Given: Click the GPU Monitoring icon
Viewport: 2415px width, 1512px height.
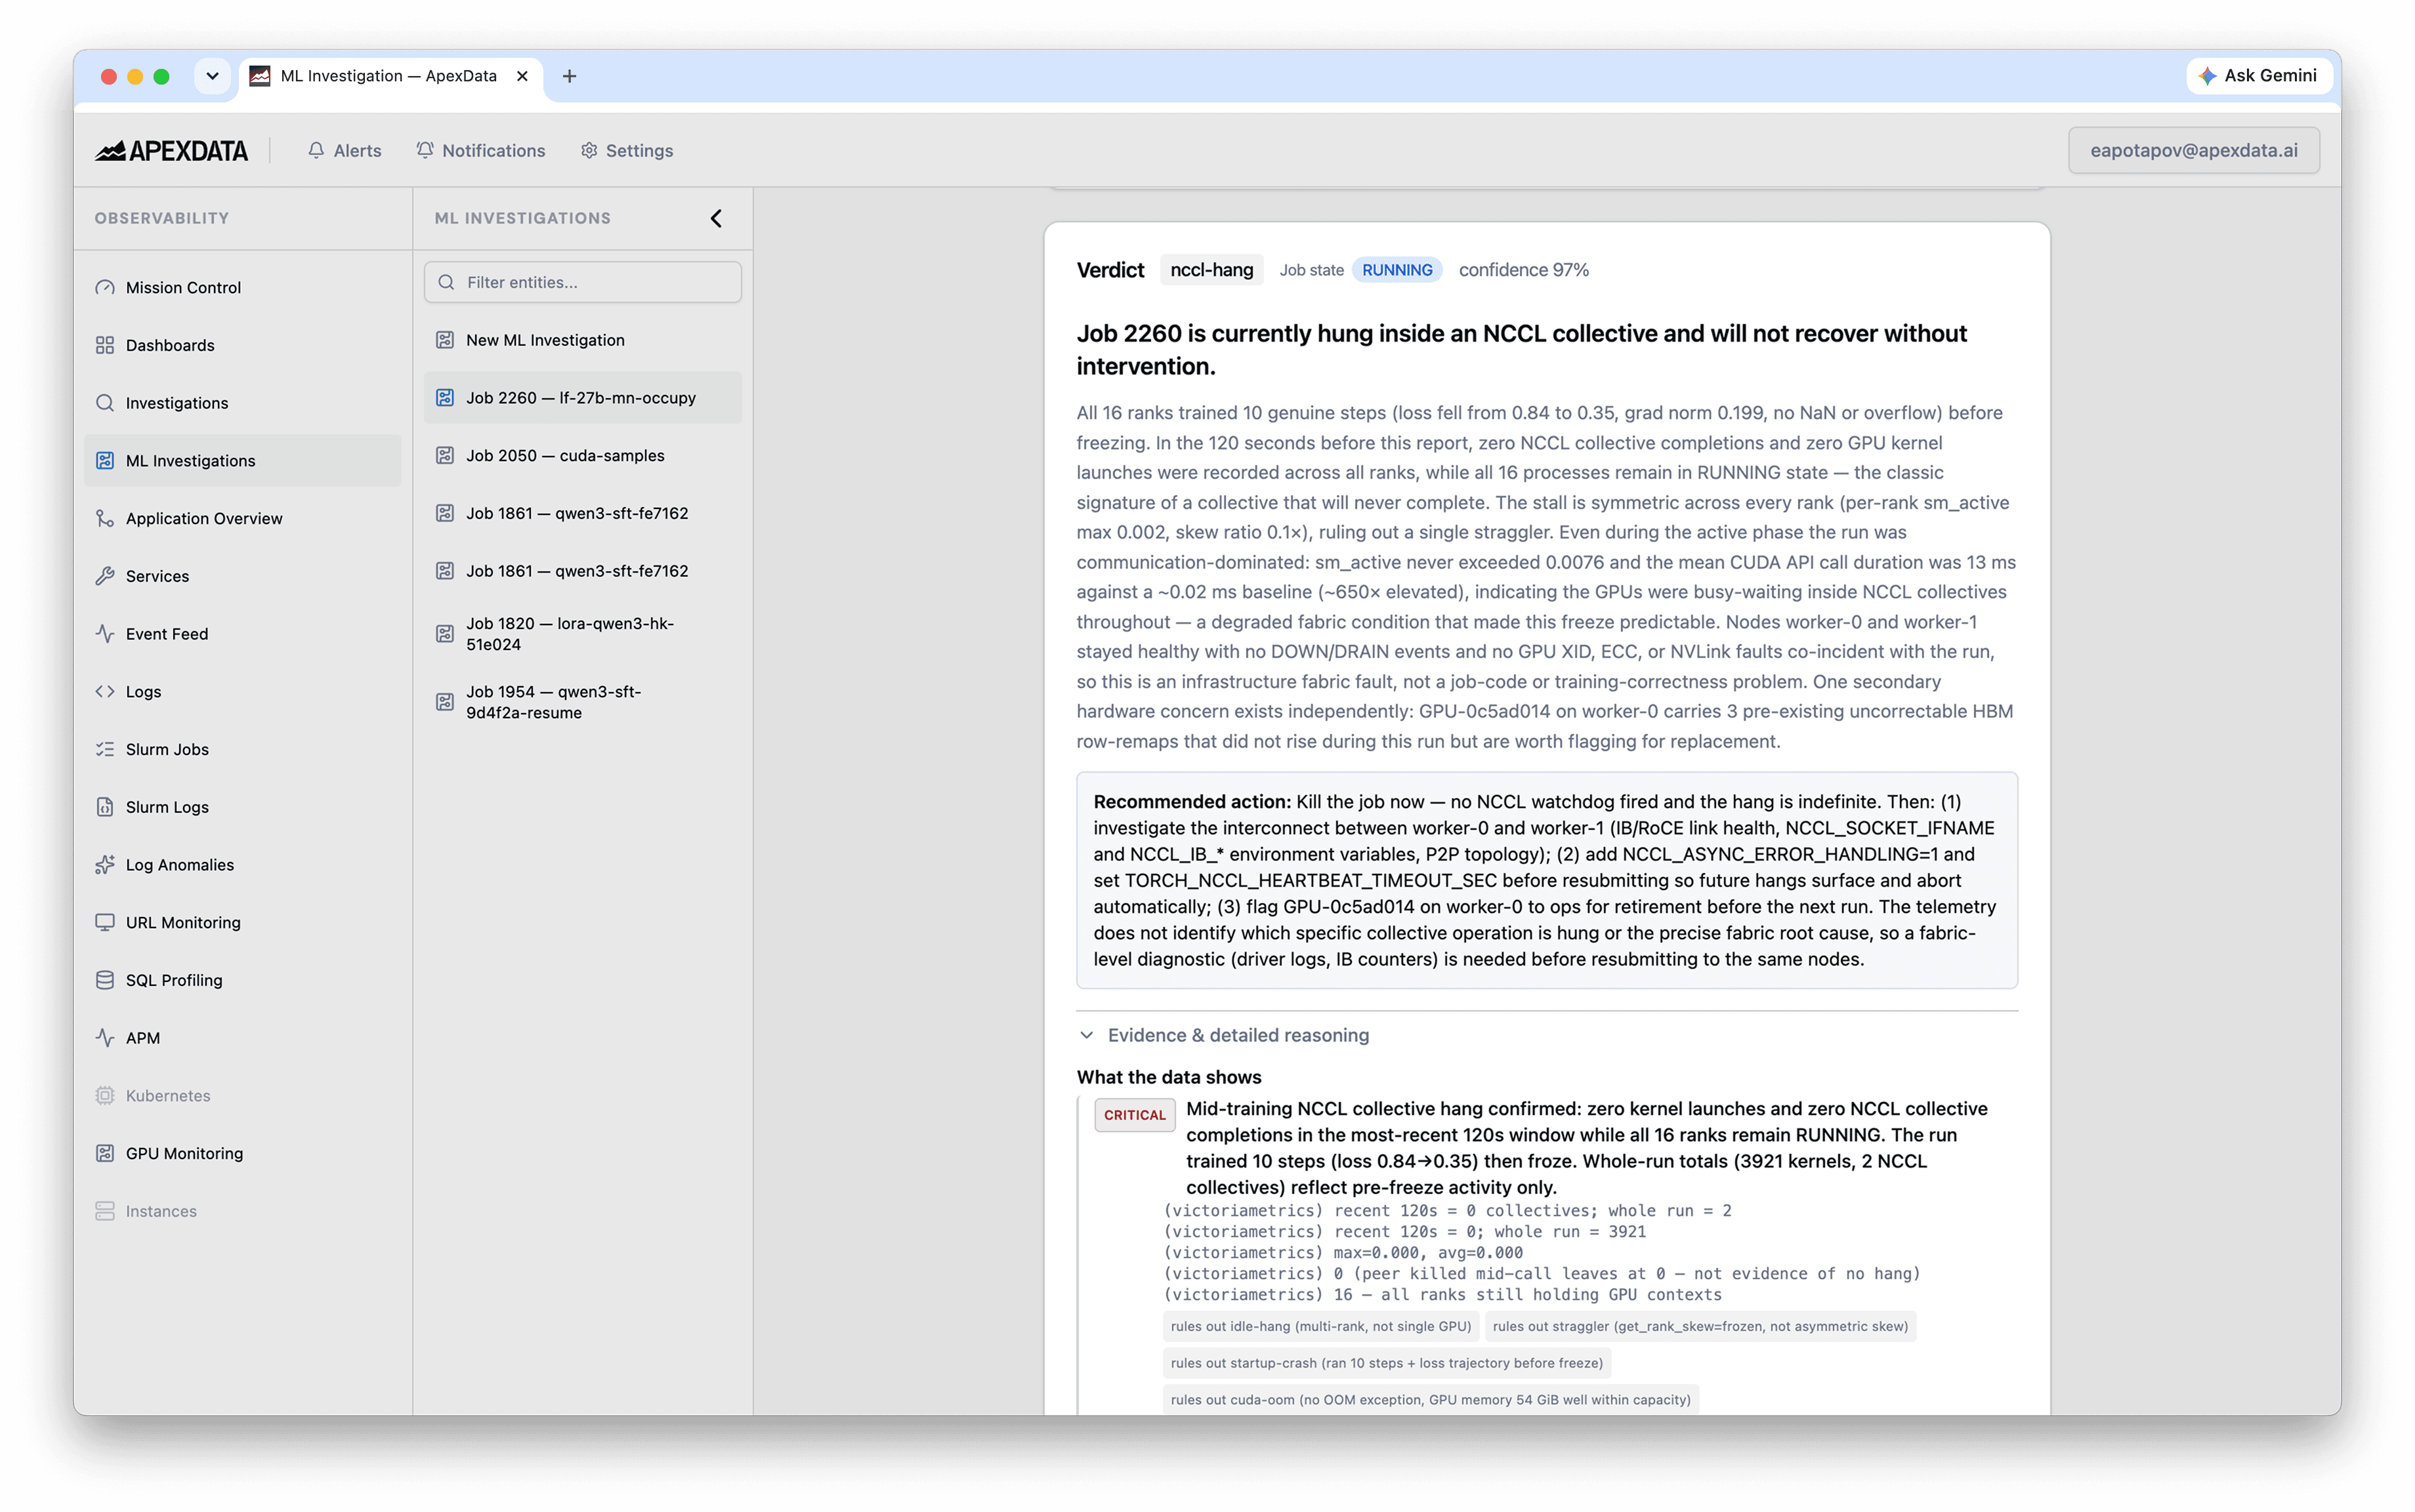Looking at the screenshot, I should (105, 1153).
